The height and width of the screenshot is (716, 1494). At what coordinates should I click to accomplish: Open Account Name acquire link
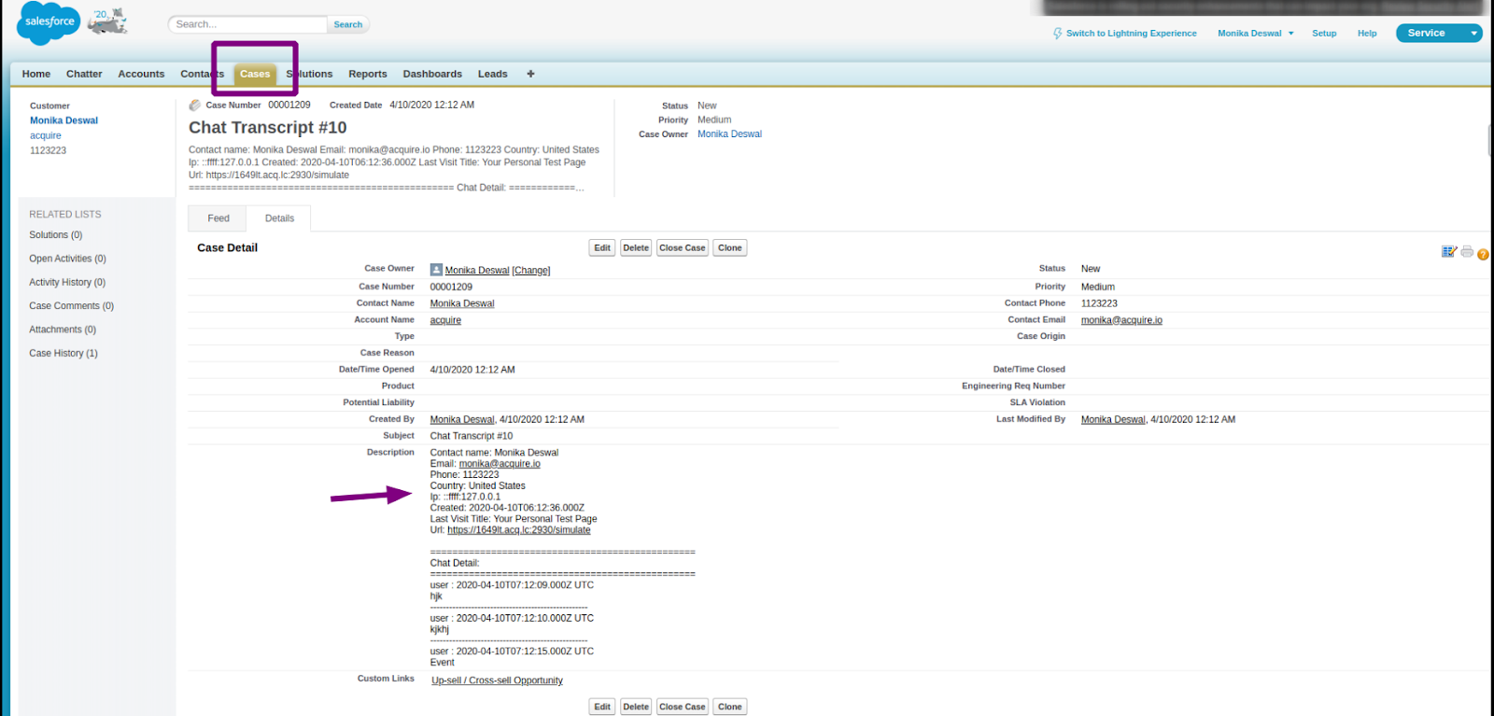pos(445,320)
